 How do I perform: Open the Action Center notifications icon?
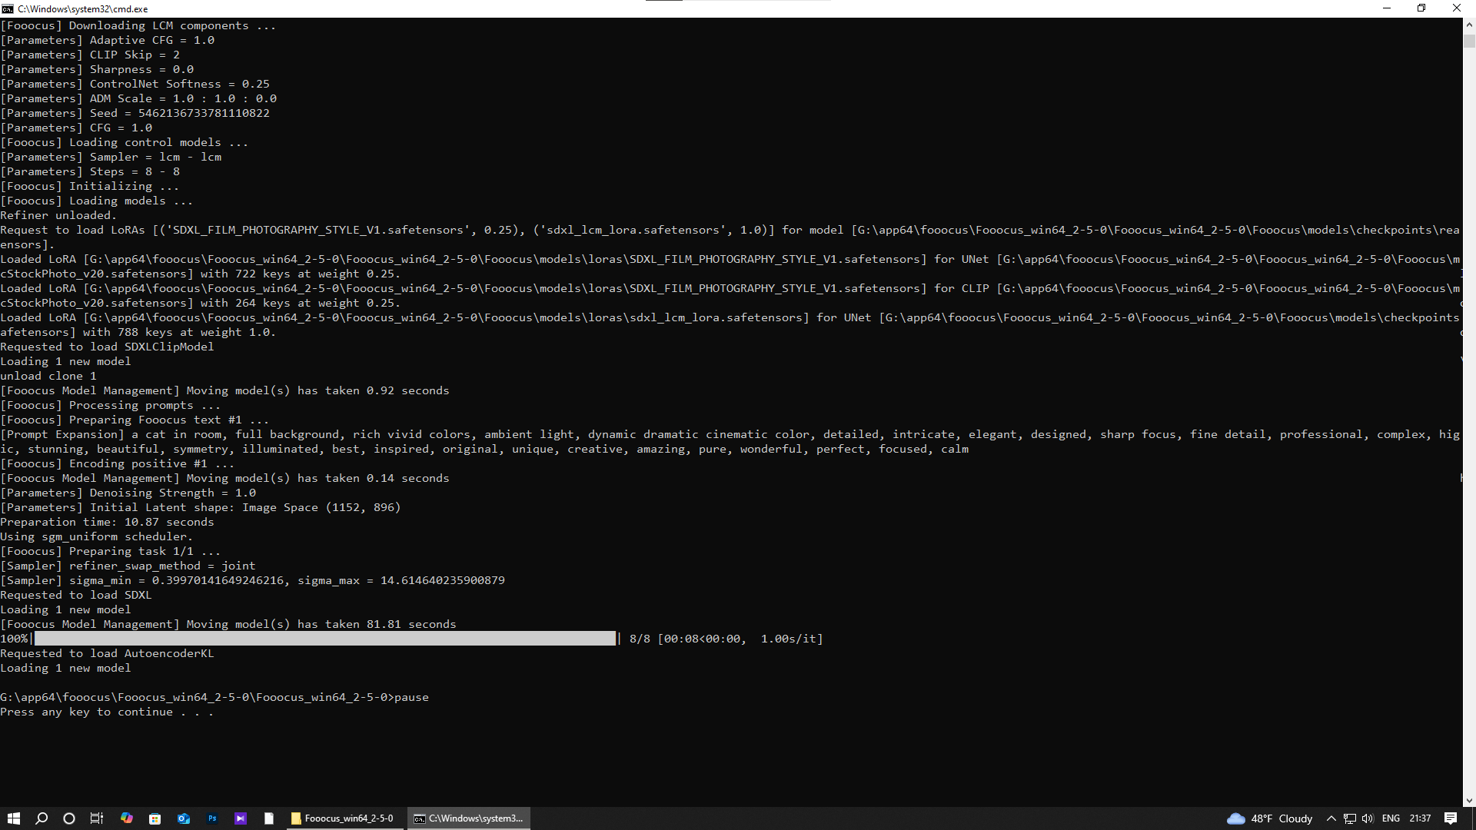1451,818
